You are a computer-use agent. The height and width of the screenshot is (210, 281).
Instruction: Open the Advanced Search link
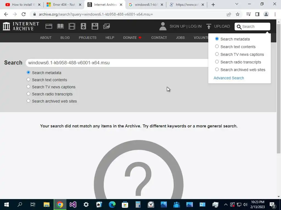[229, 78]
